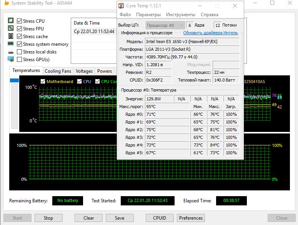Open the processor selection dropdown in Core Temp
Screen dimensions: 298x225
(165, 25)
